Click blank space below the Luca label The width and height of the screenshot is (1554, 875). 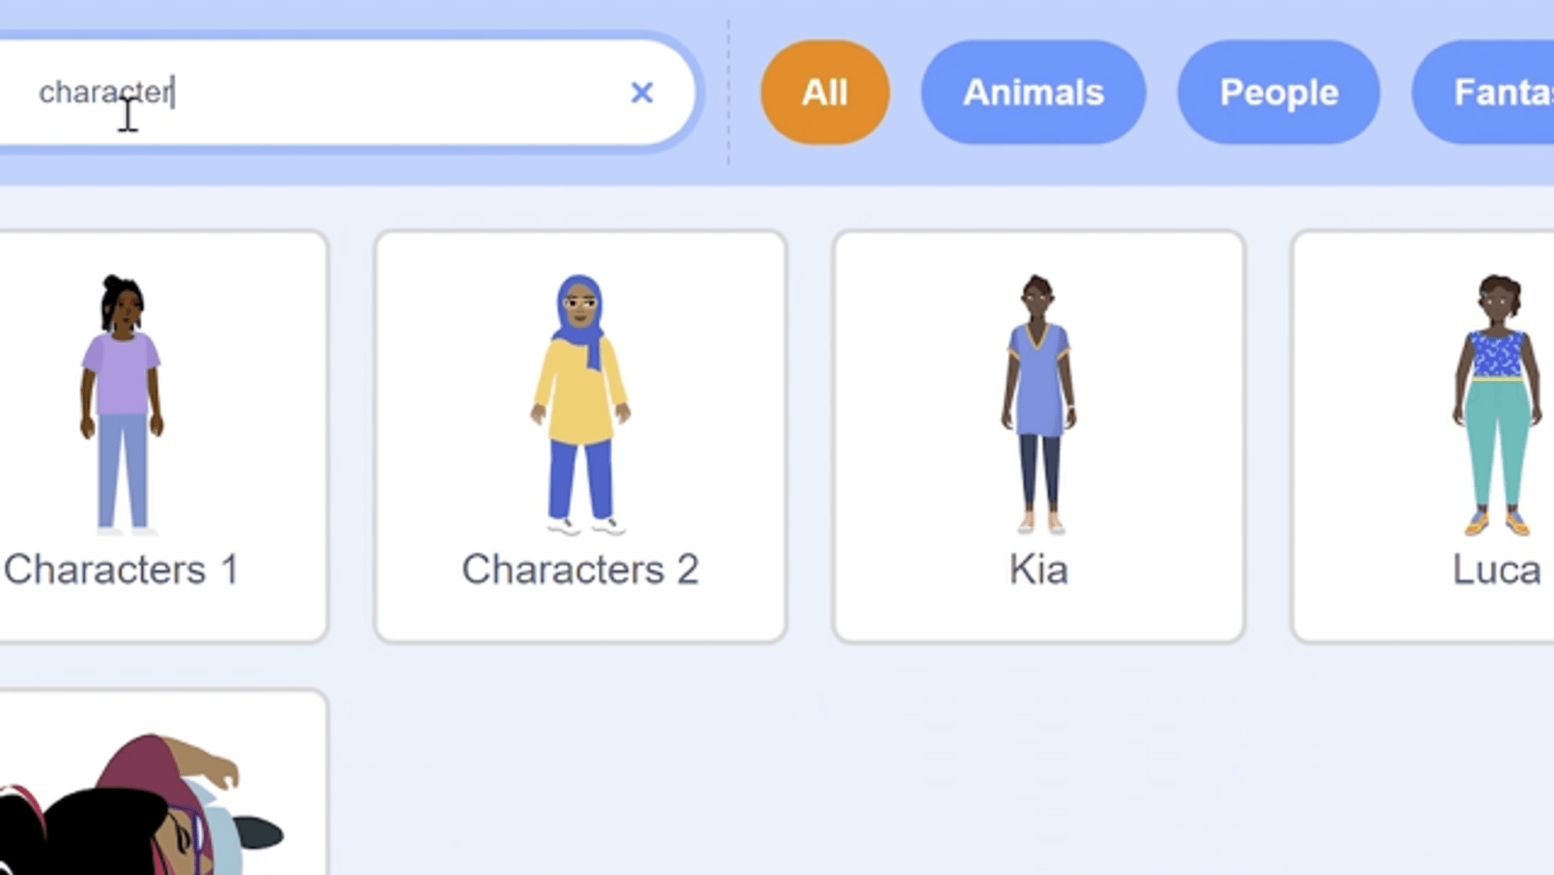pos(1496,616)
